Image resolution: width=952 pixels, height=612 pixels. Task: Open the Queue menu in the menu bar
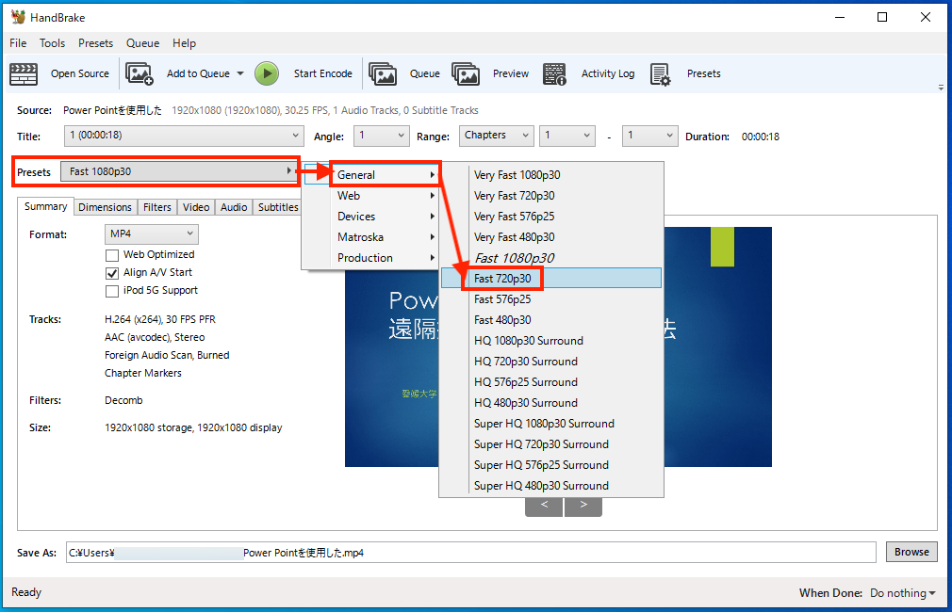pyautogui.click(x=142, y=43)
